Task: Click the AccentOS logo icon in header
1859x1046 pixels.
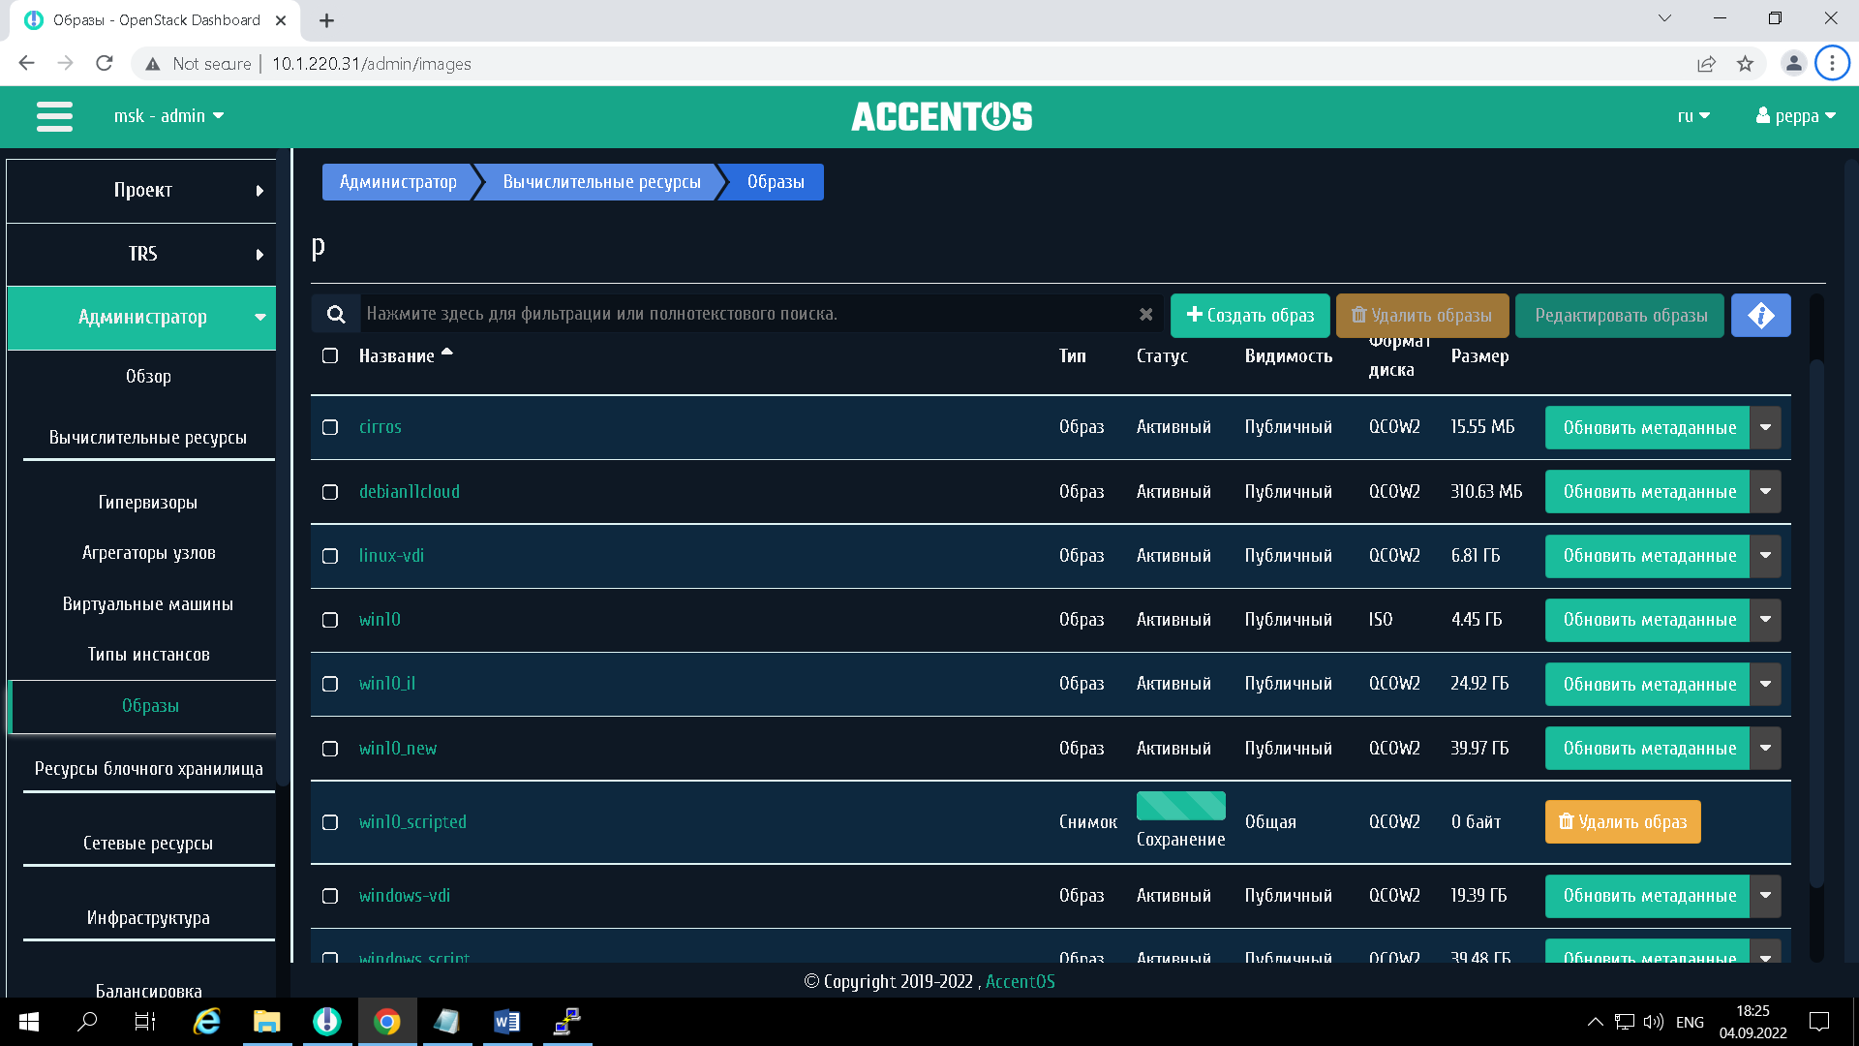Action: pyautogui.click(x=944, y=116)
